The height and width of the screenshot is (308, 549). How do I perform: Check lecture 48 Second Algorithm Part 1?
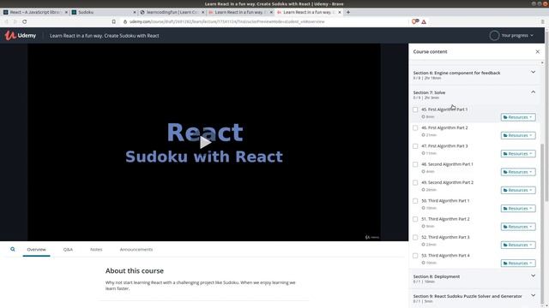point(415,164)
